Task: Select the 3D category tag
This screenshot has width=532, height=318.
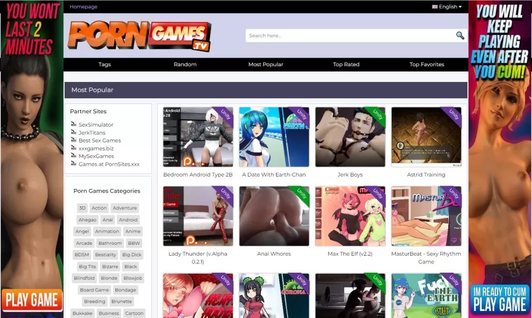Action: click(82, 208)
